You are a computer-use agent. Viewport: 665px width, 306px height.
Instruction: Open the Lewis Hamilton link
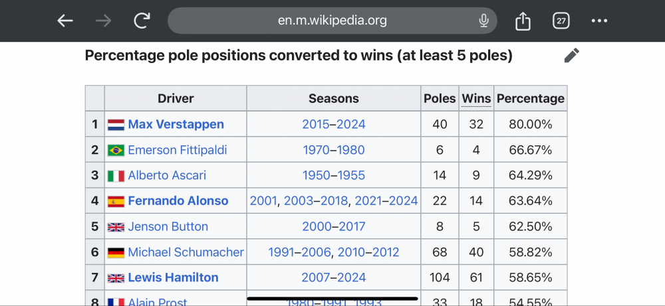[x=173, y=277]
